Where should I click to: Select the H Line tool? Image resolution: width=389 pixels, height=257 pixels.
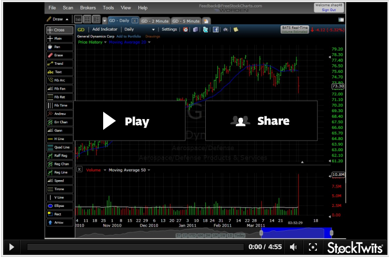[x=59, y=139]
